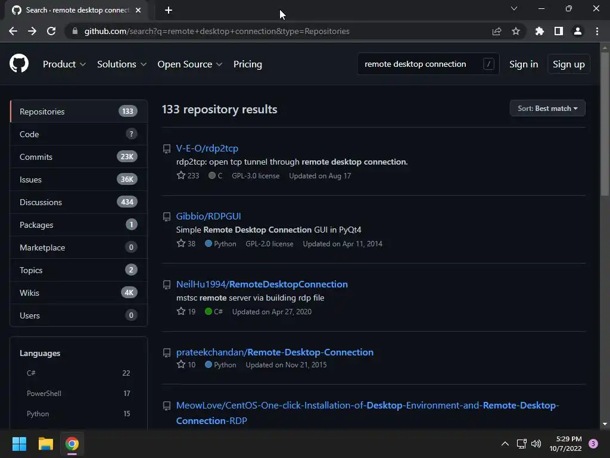Open the notification badge showing 3
Screen dimensions: 610x458
coord(593,444)
